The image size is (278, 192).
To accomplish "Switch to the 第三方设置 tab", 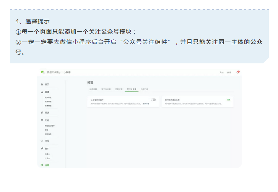I will [106, 89].
